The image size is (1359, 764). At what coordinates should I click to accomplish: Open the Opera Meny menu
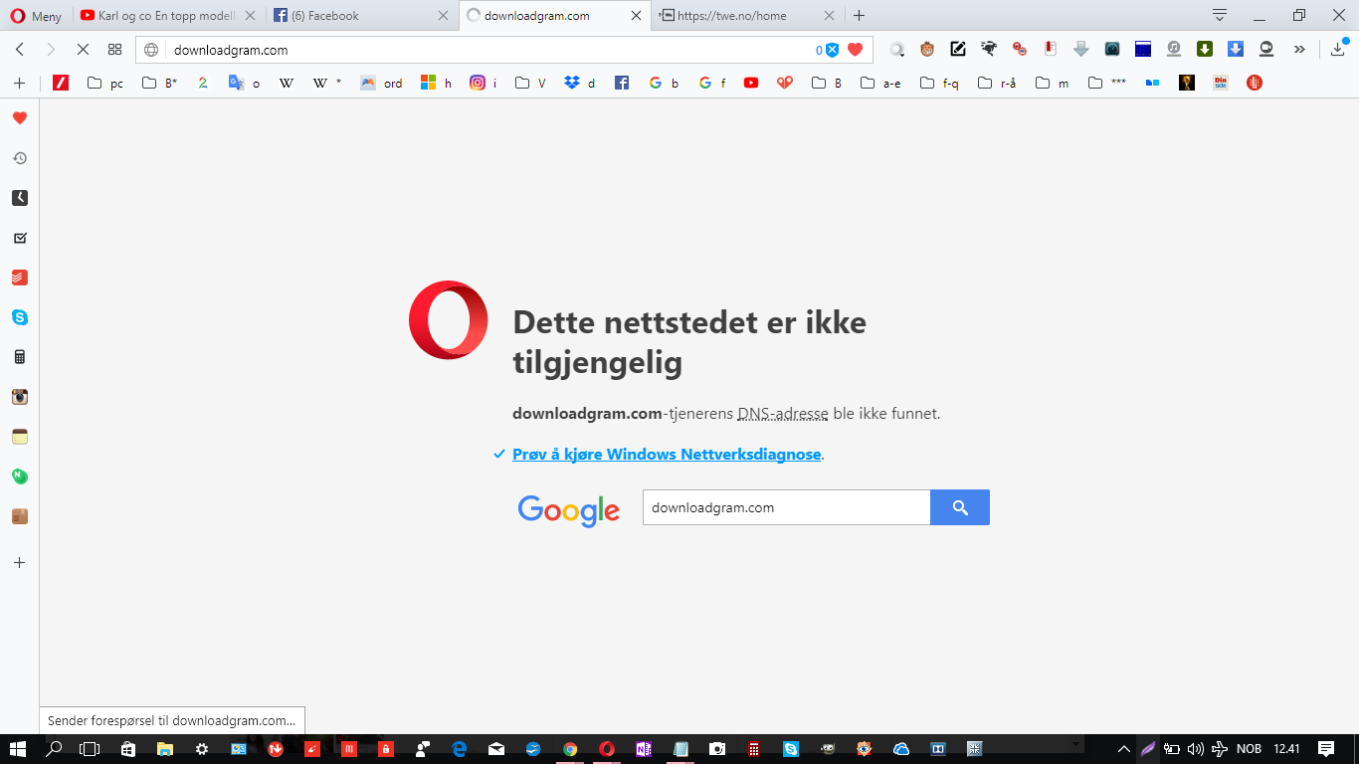pos(36,16)
